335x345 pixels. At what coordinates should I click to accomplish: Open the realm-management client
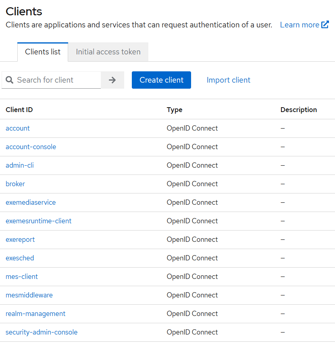35,314
